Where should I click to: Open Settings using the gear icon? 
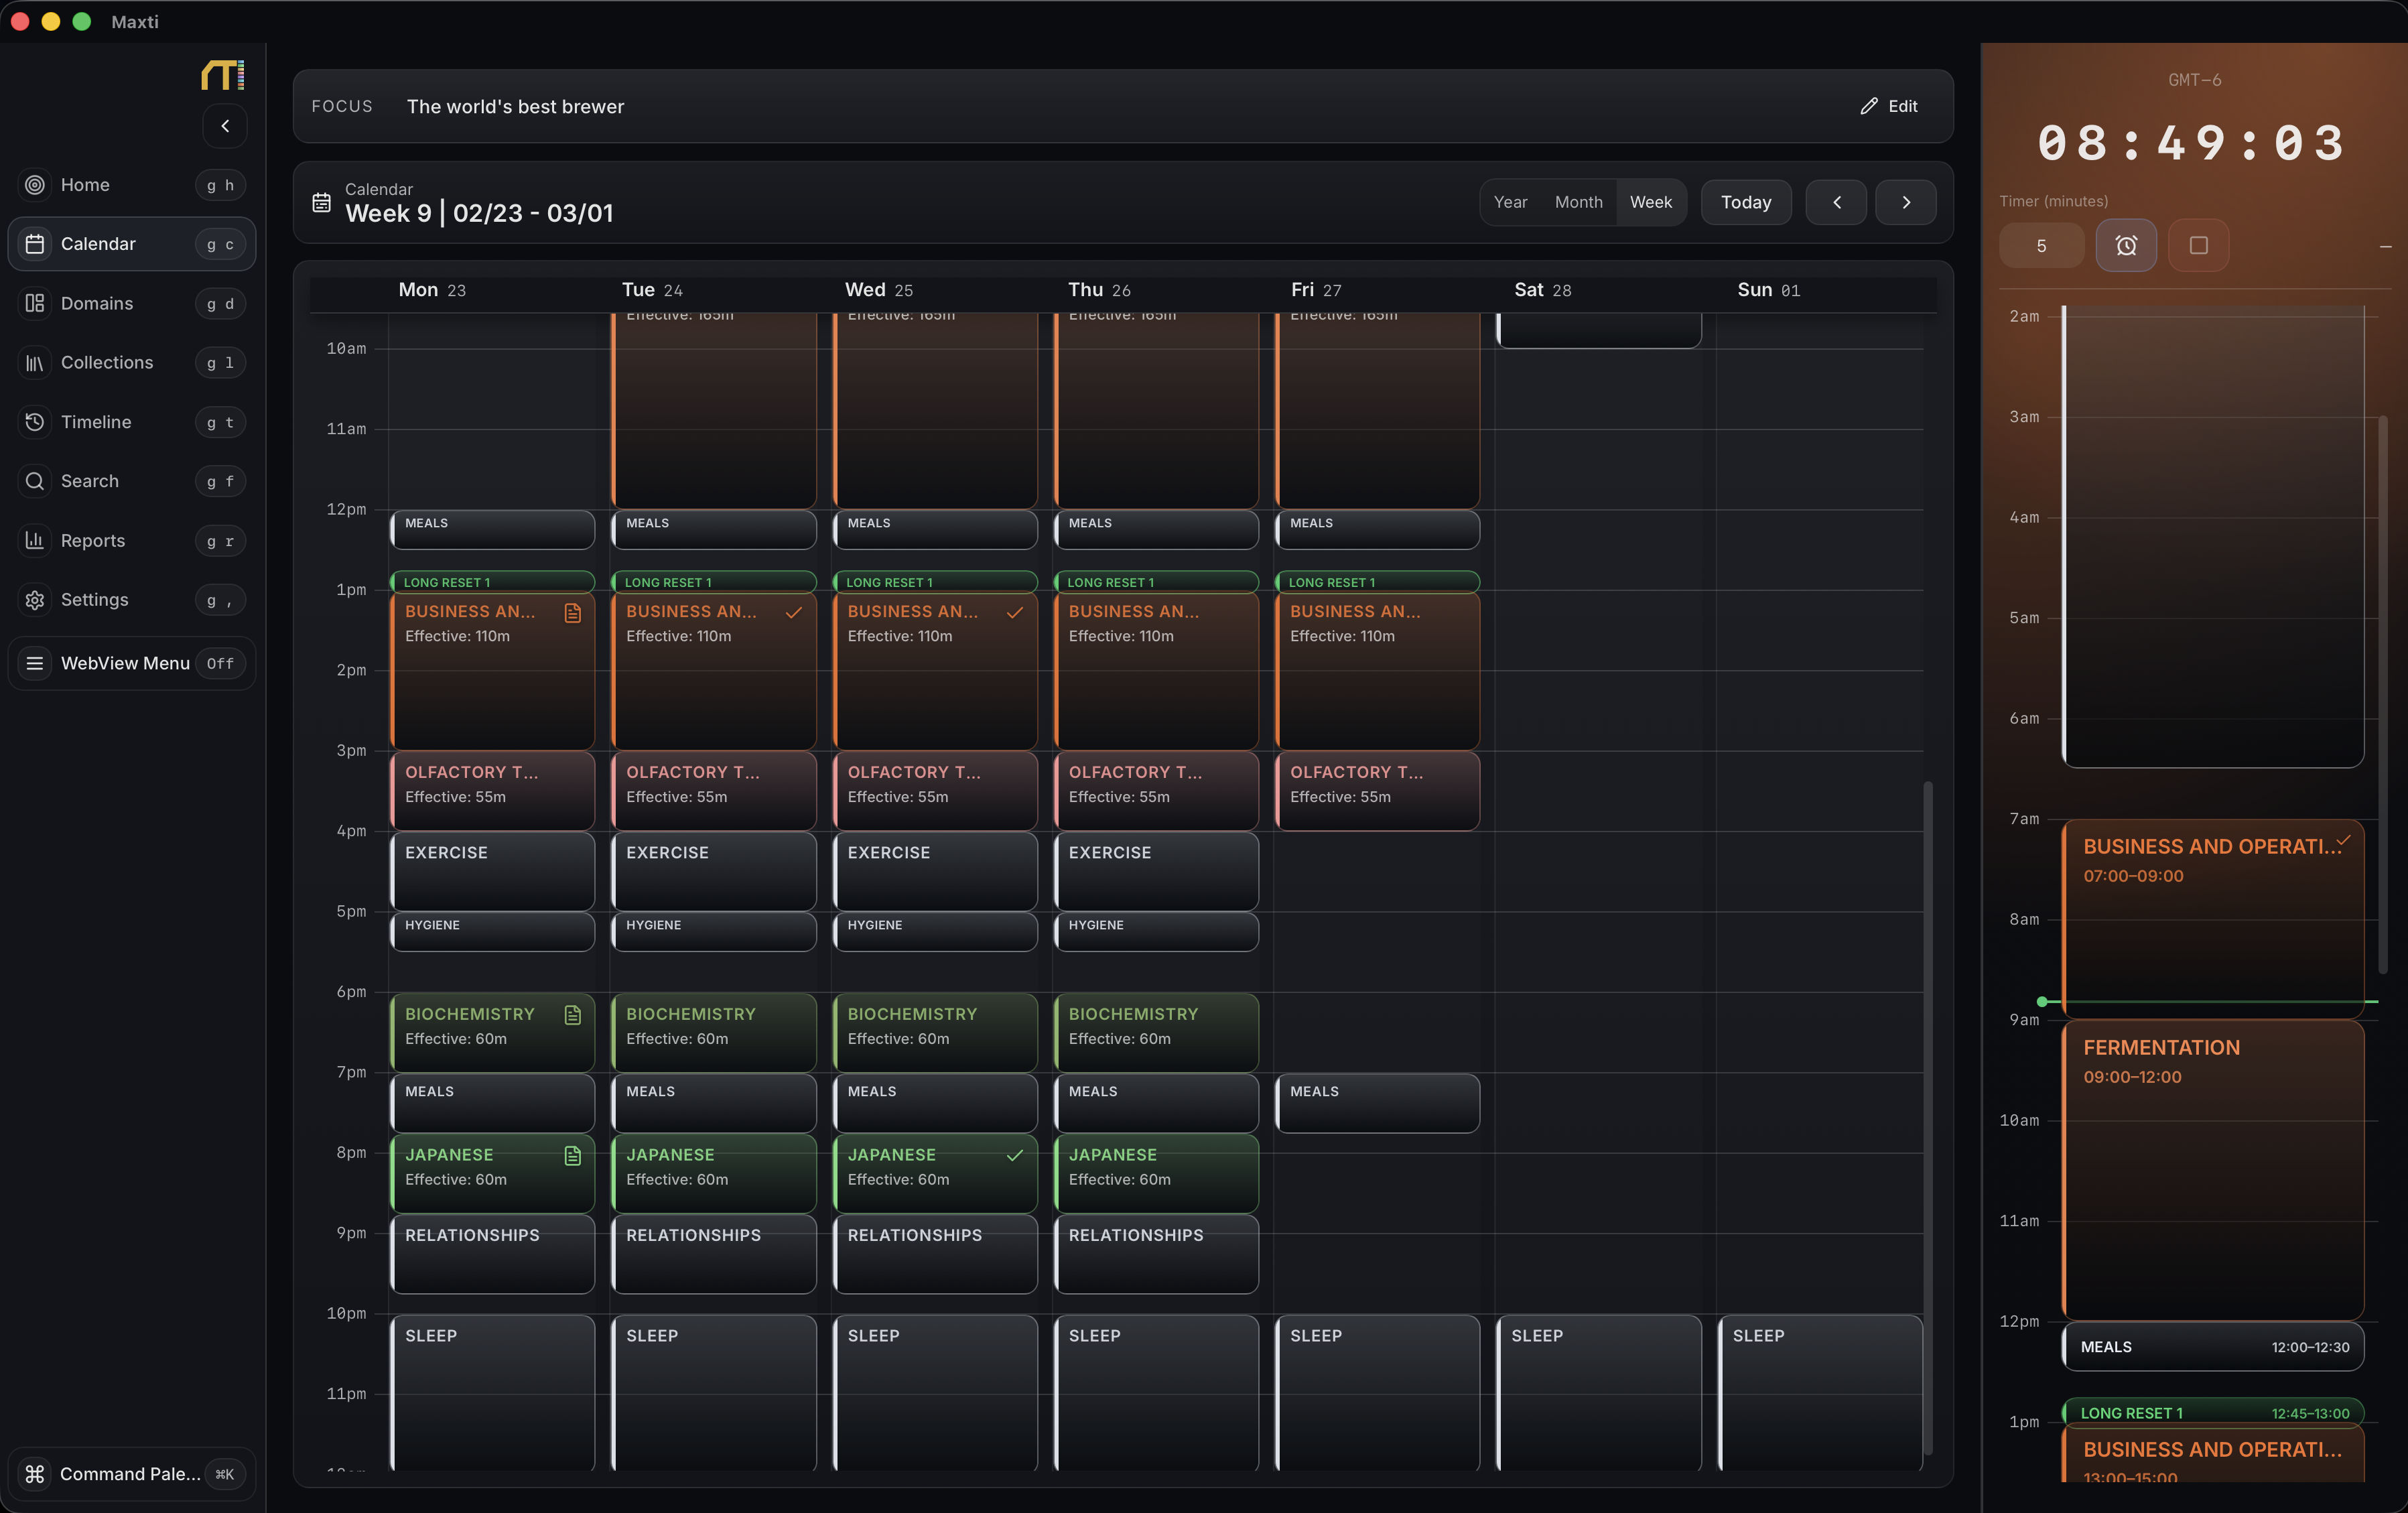tap(35, 599)
